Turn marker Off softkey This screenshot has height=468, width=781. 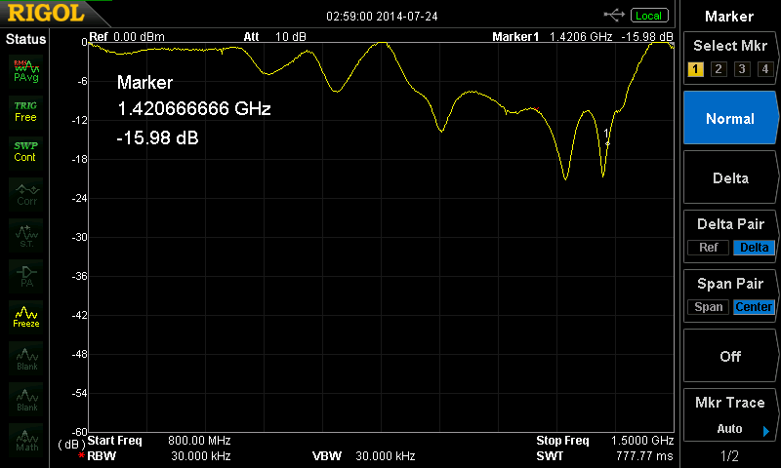pyautogui.click(x=730, y=356)
